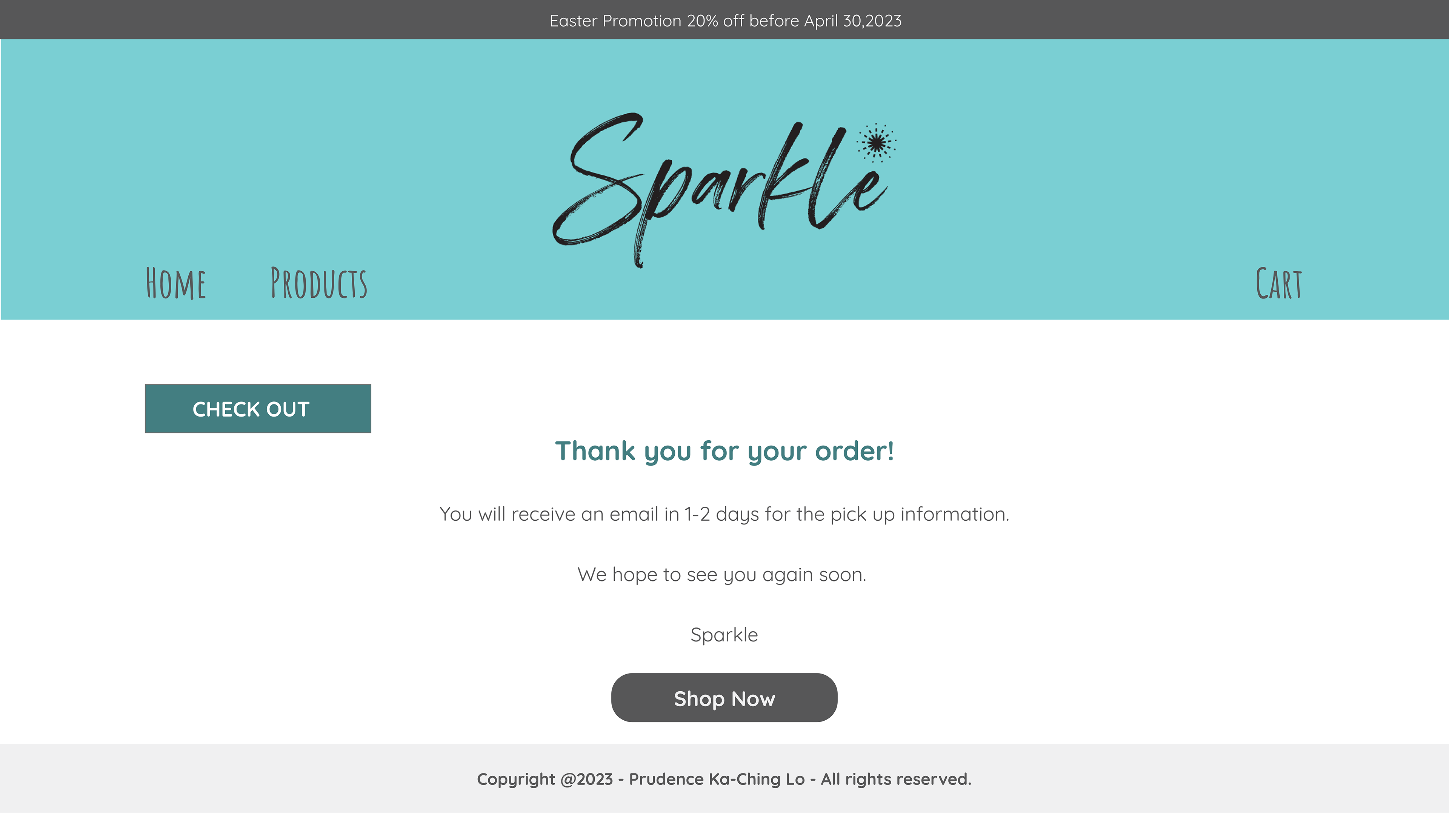
Task: Click the pick up information email message
Action: [x=724, y=515]
